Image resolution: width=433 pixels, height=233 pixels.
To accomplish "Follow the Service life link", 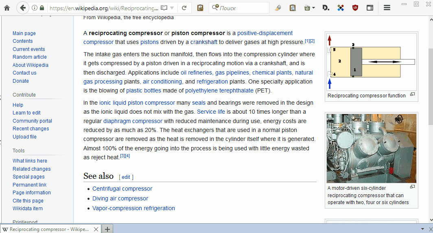I will (211, 112).
